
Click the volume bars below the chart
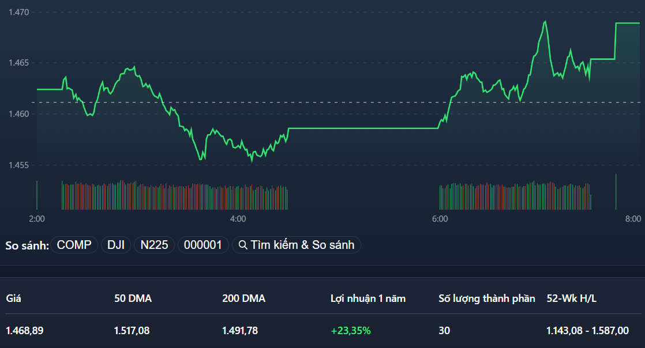click(173, 193)
